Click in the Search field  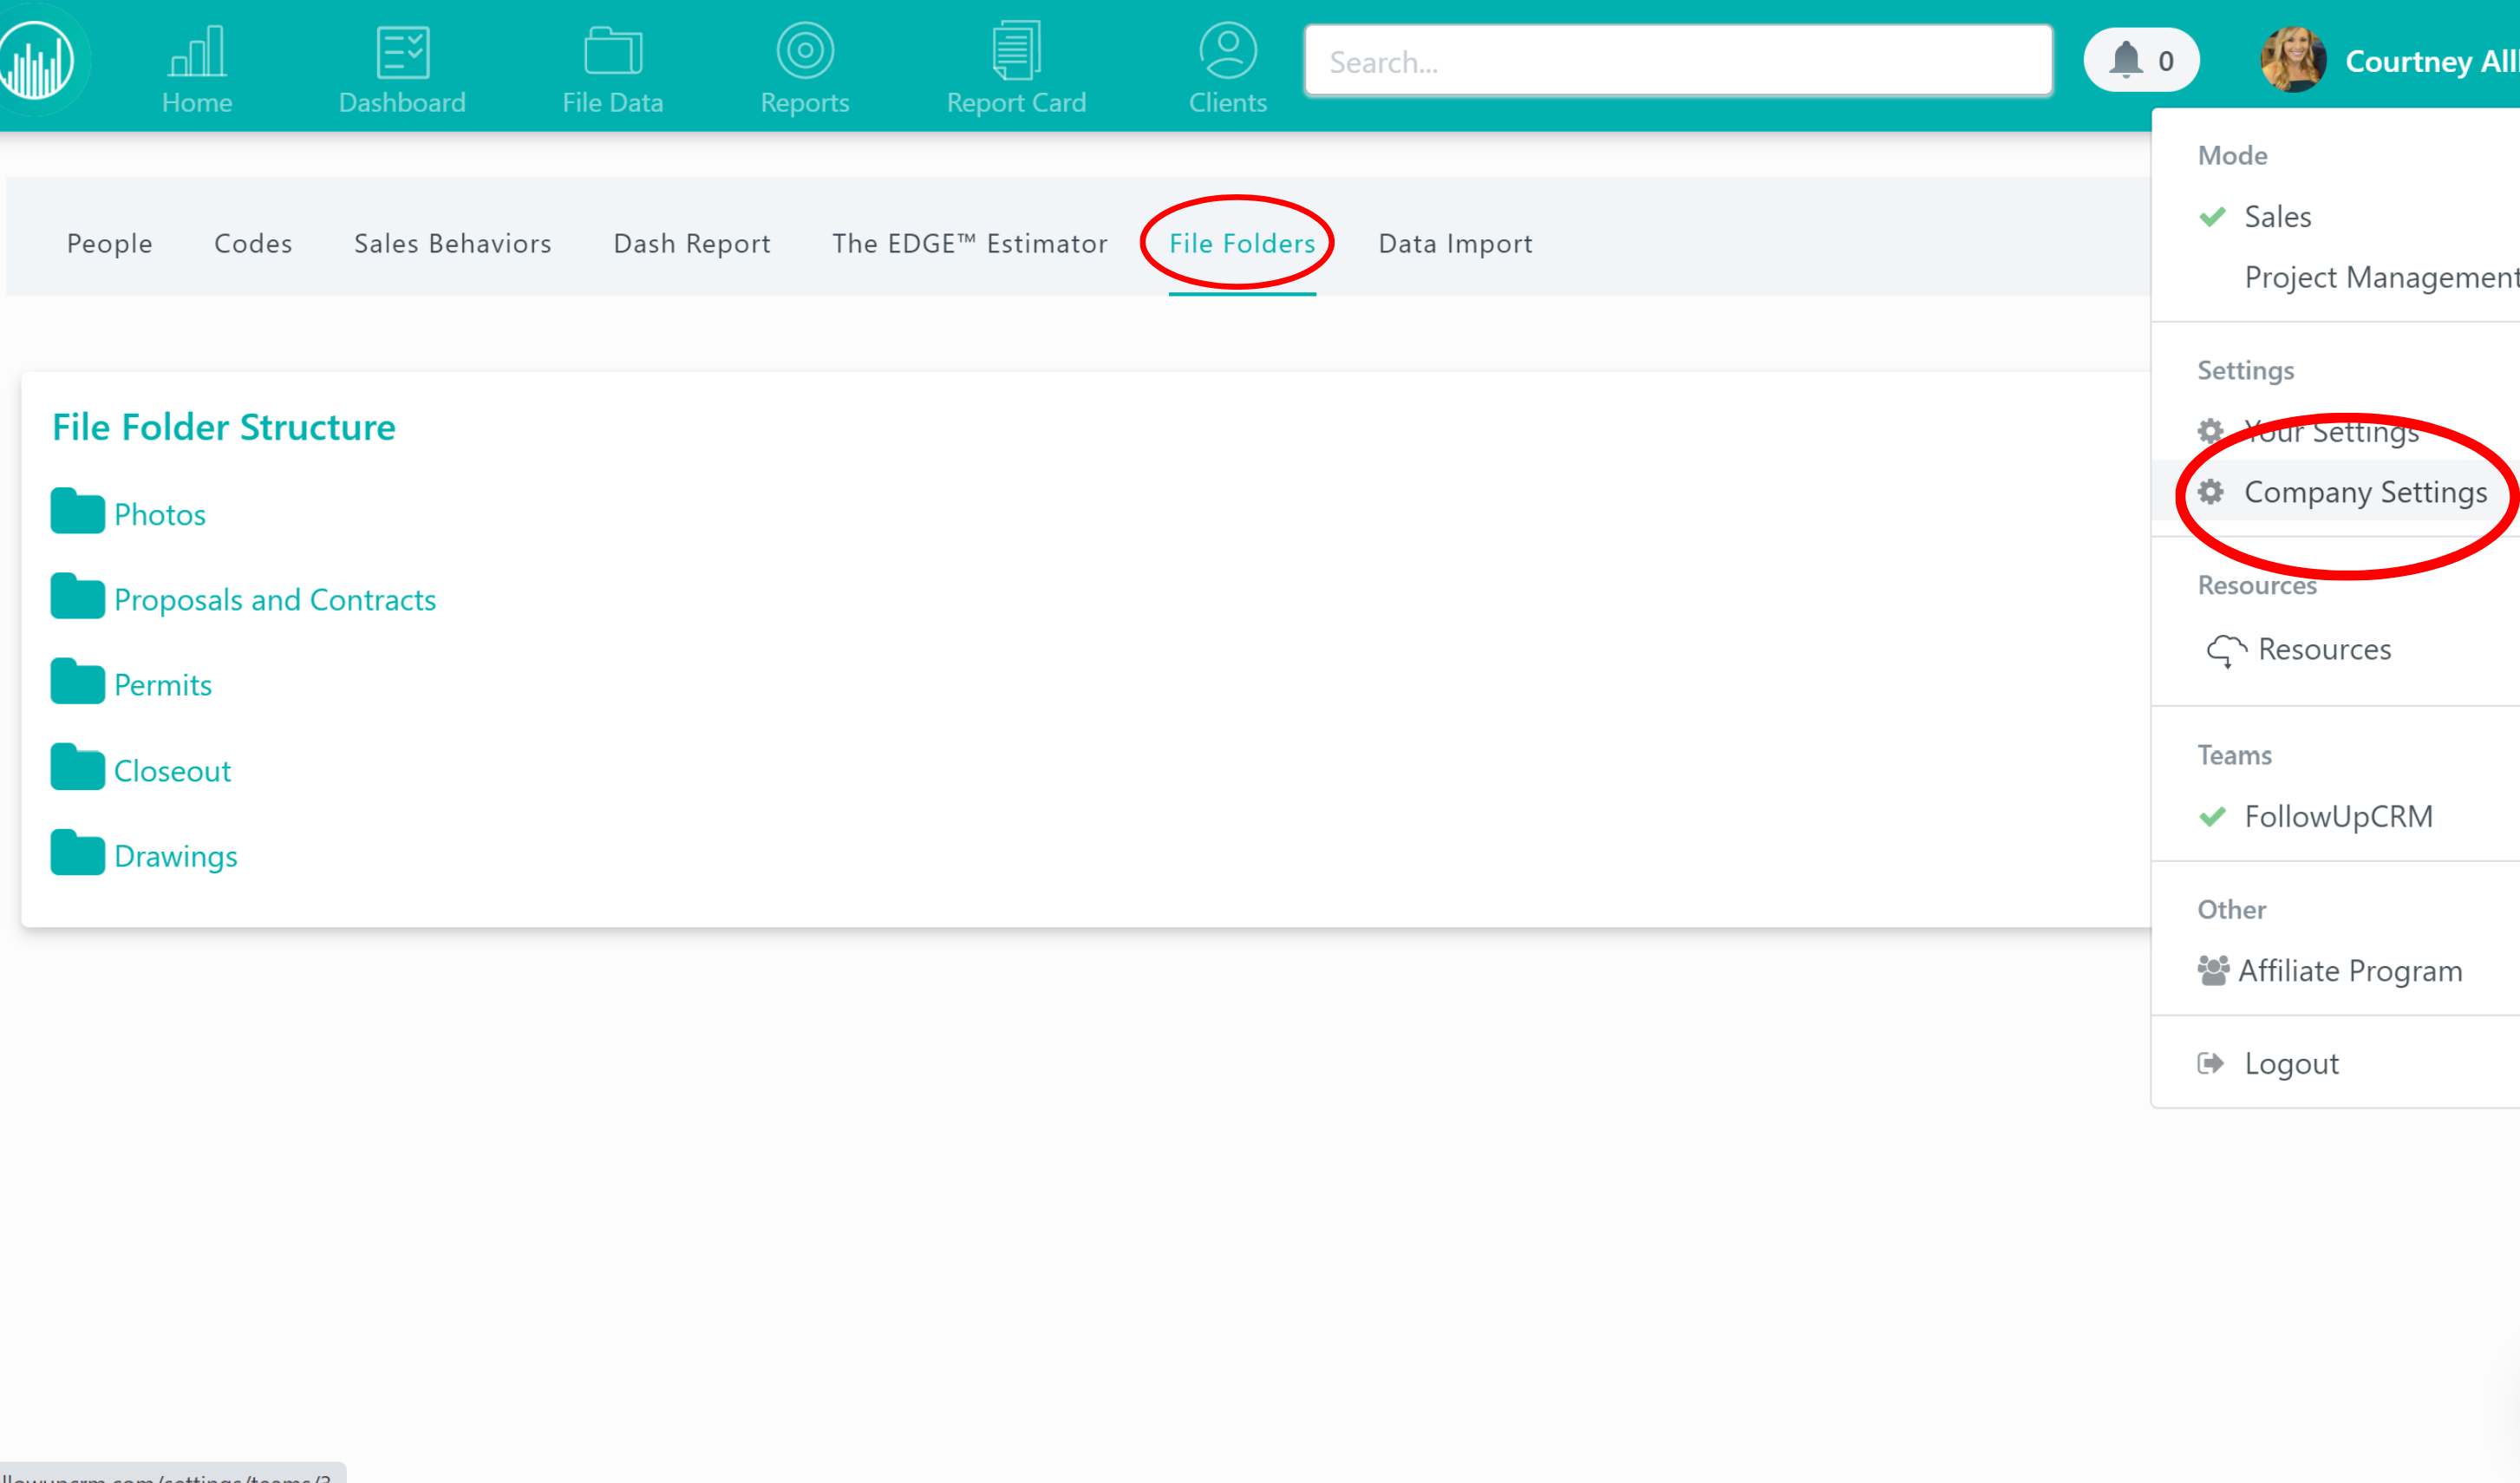click(1679, 61)
